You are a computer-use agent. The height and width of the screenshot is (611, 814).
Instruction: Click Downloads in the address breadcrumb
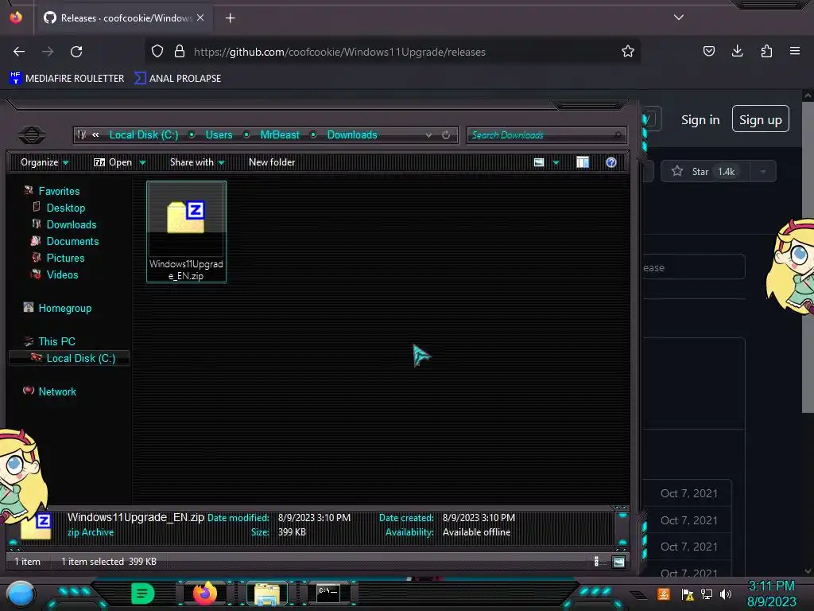click(x=352, y=135)
